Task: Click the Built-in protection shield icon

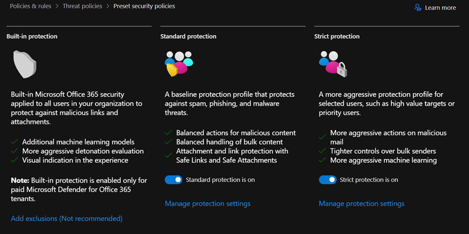Action: (25, 65)
